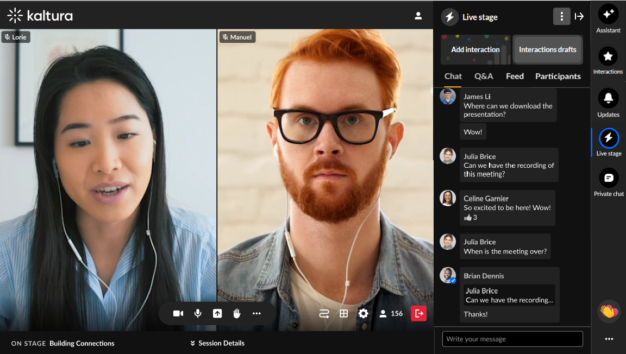Open the grid view layout icon
Screen dimensions: 626x354
click(344, 314)
